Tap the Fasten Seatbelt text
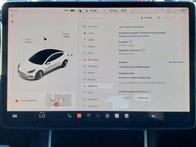The image size is (196, 147). pos(28,100)
